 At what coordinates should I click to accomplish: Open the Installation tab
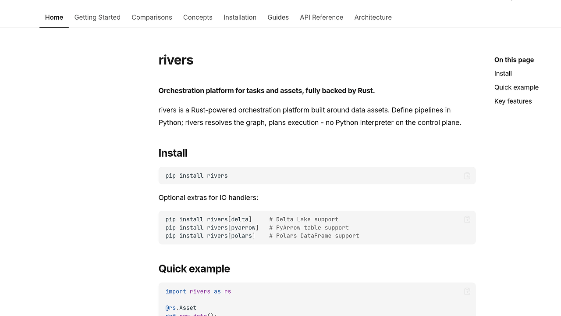click(x=240, y=18)
